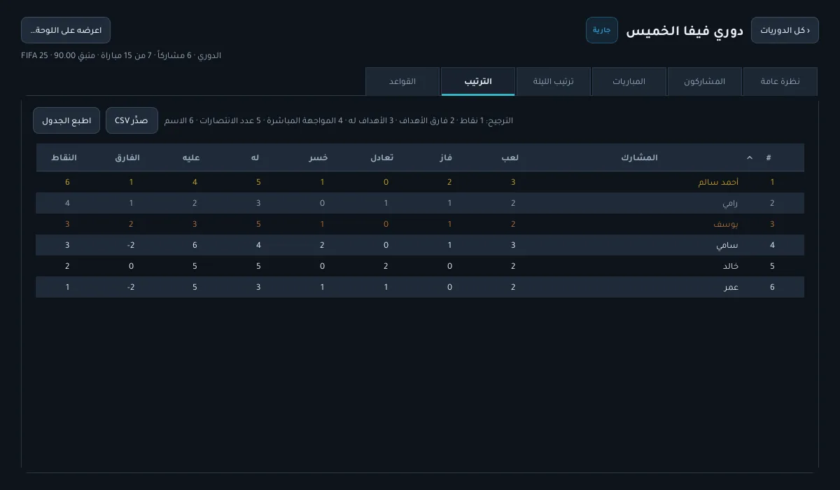This screenshot has height=490, width=840.
Task: Click points value 4 in رامي row
Action: point(67,203)
